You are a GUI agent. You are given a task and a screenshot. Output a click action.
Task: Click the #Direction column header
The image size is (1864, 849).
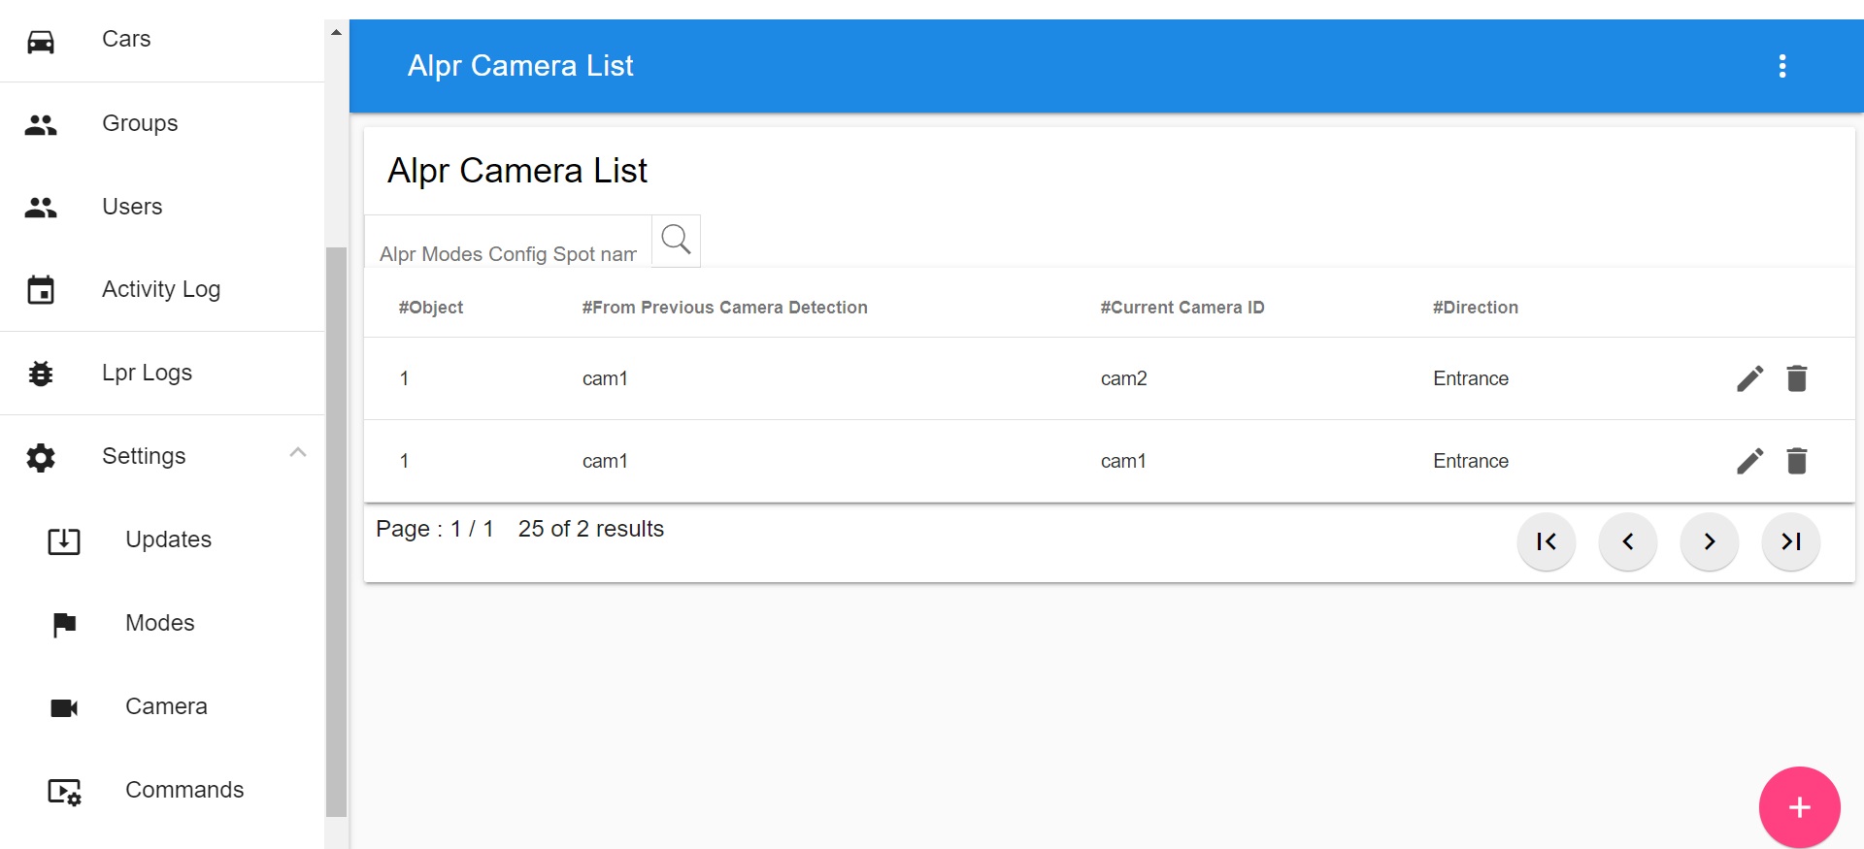click(1476, 308)
